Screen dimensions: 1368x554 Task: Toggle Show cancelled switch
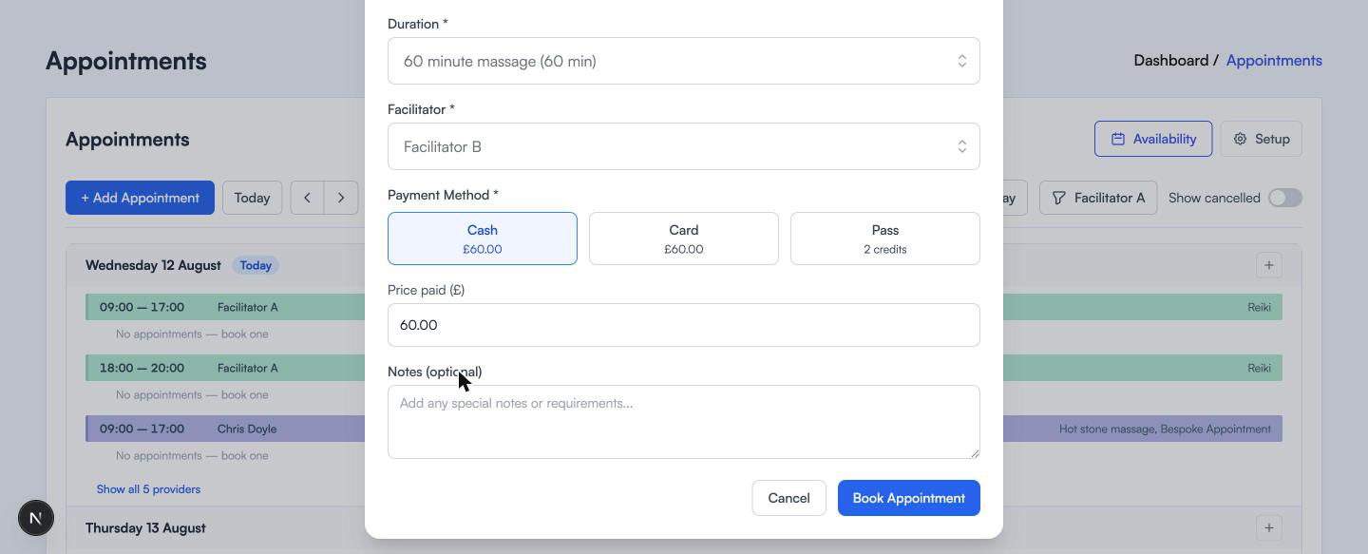click(1284, 198)
